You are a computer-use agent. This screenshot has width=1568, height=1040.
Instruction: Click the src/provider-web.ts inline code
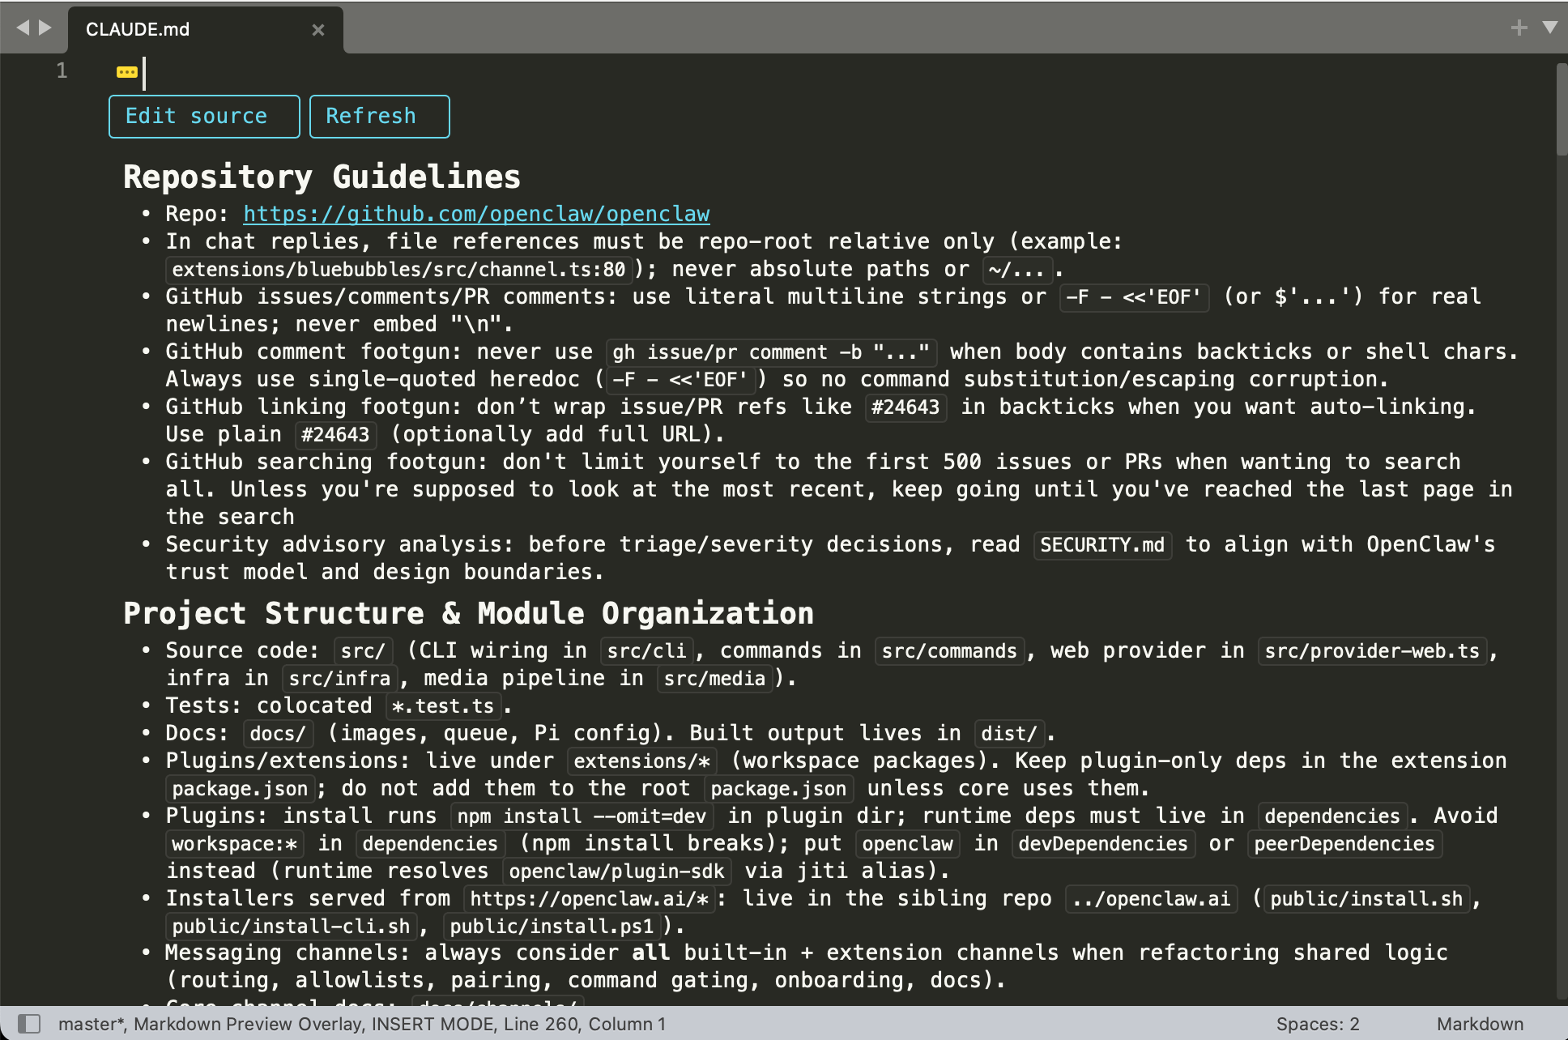[1372, 651]
